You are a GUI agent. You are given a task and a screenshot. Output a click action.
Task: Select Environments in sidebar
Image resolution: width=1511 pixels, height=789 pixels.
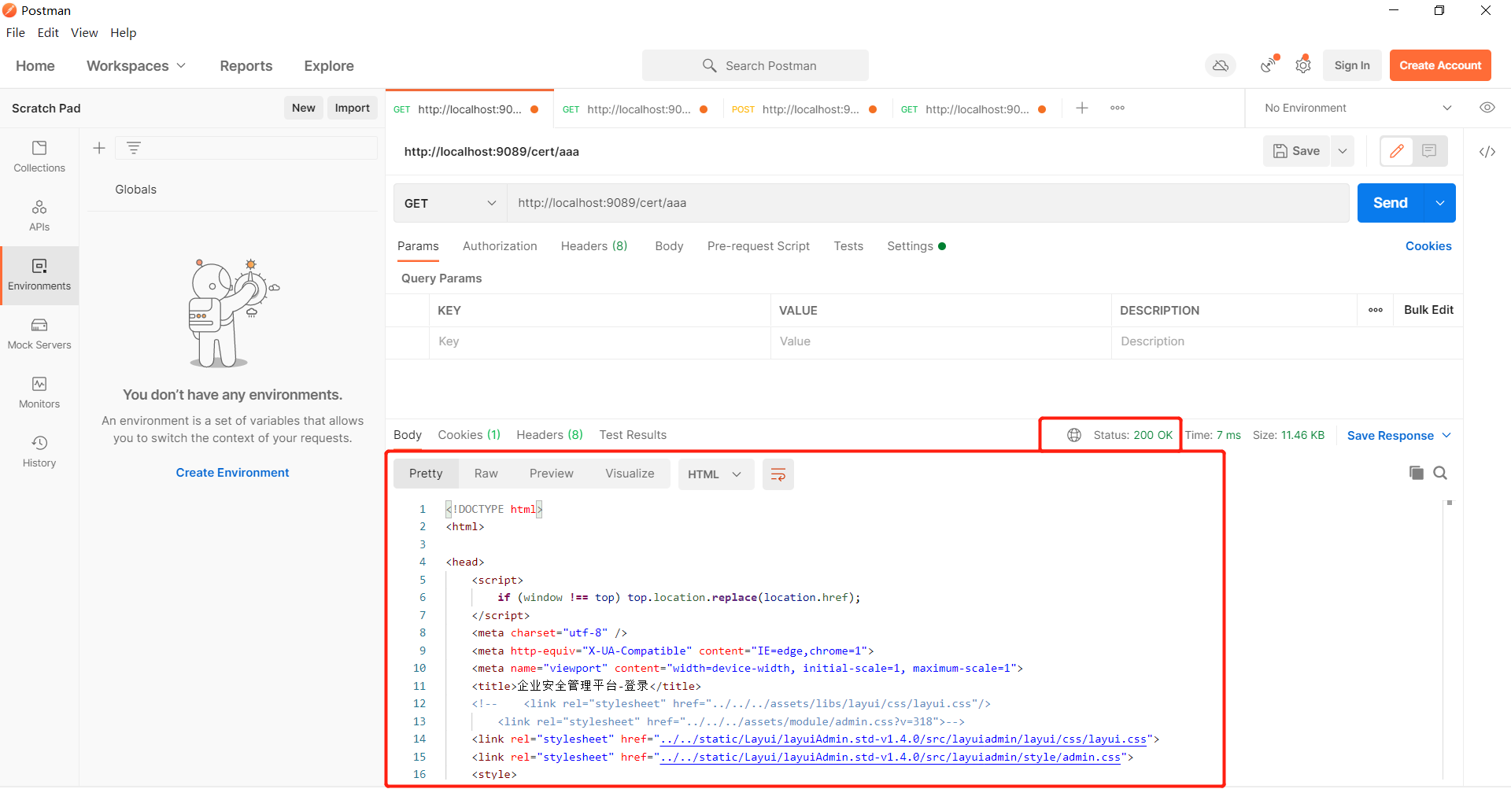pyautogui.click(x=39, y=275)
